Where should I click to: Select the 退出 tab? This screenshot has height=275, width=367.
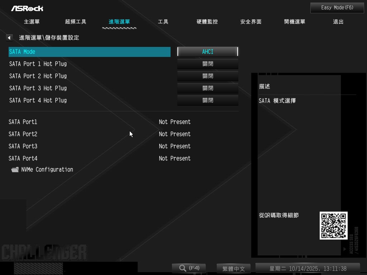338,22
